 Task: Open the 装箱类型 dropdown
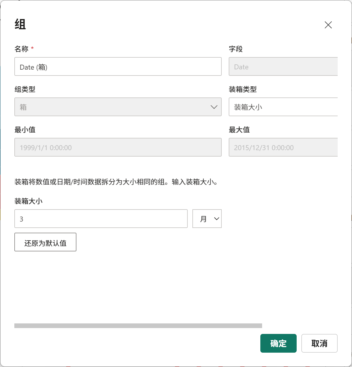coord(283,107)
